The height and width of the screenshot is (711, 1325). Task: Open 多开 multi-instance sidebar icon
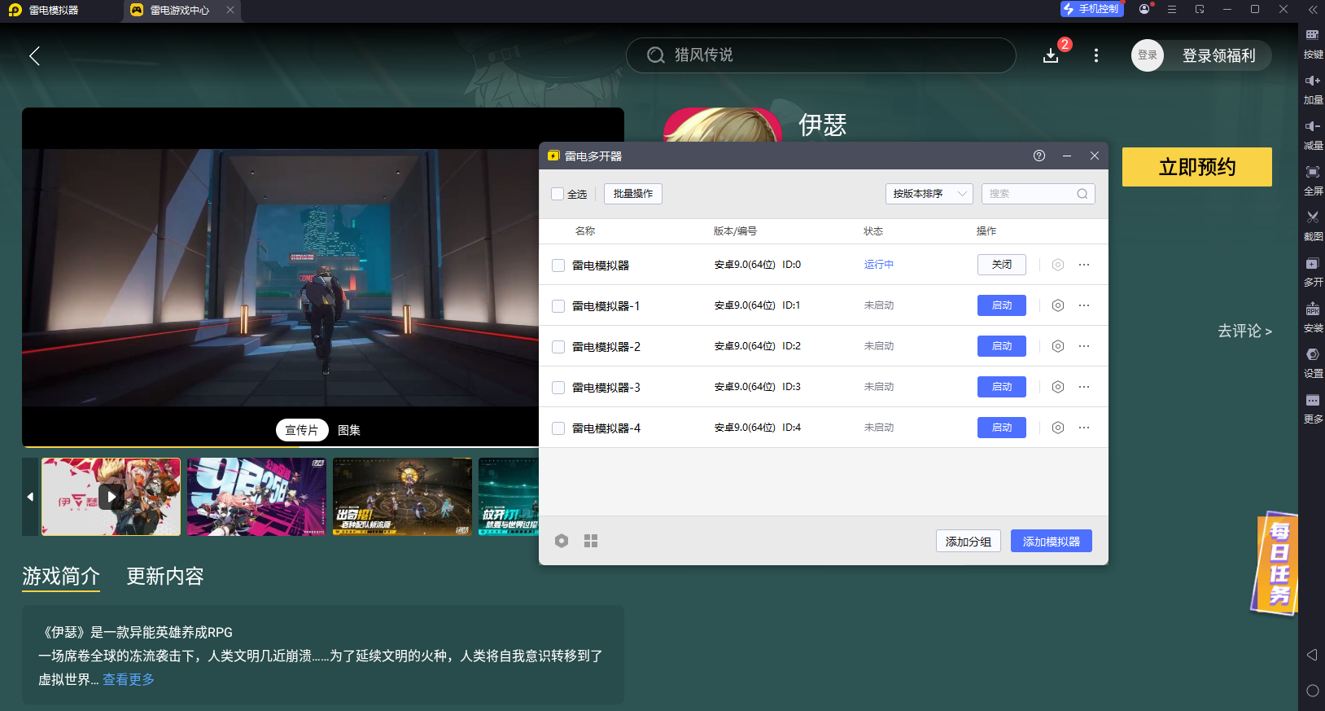pos(1312,272)
